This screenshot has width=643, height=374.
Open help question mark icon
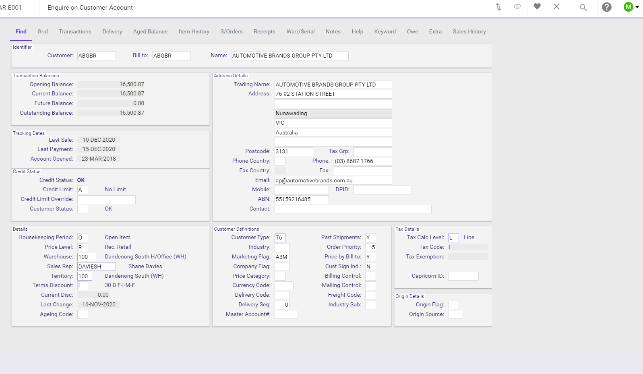pos(607,7)
